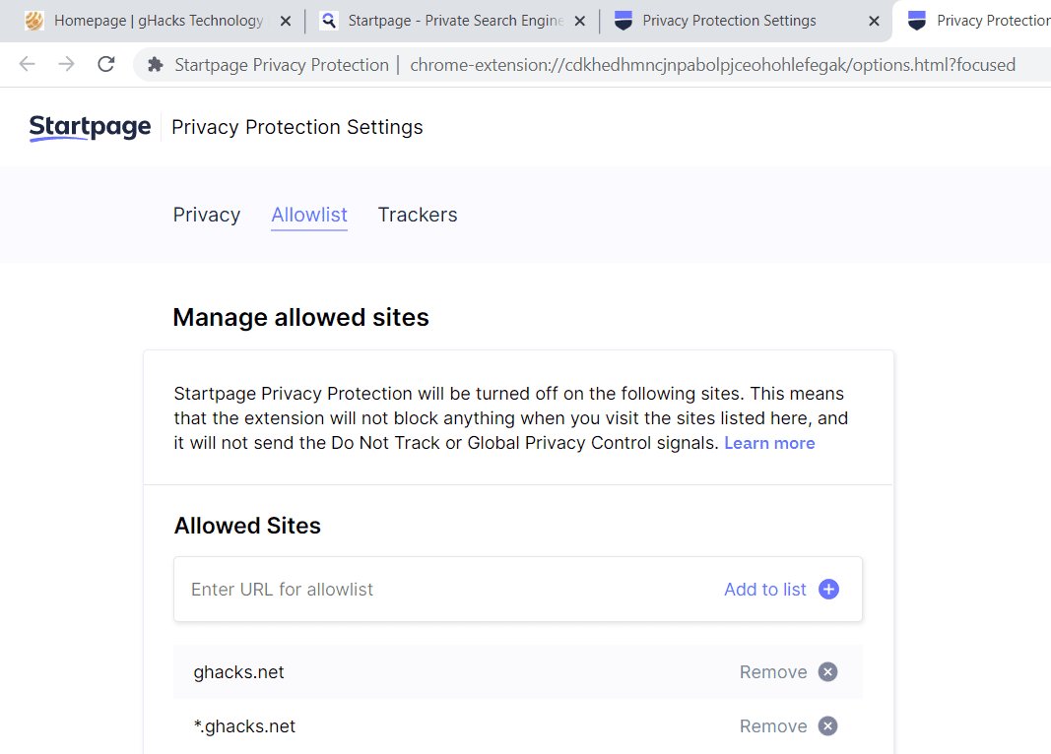
Task: Click the Privacy Protection Settings page title
Action: [x=296, y=127]
